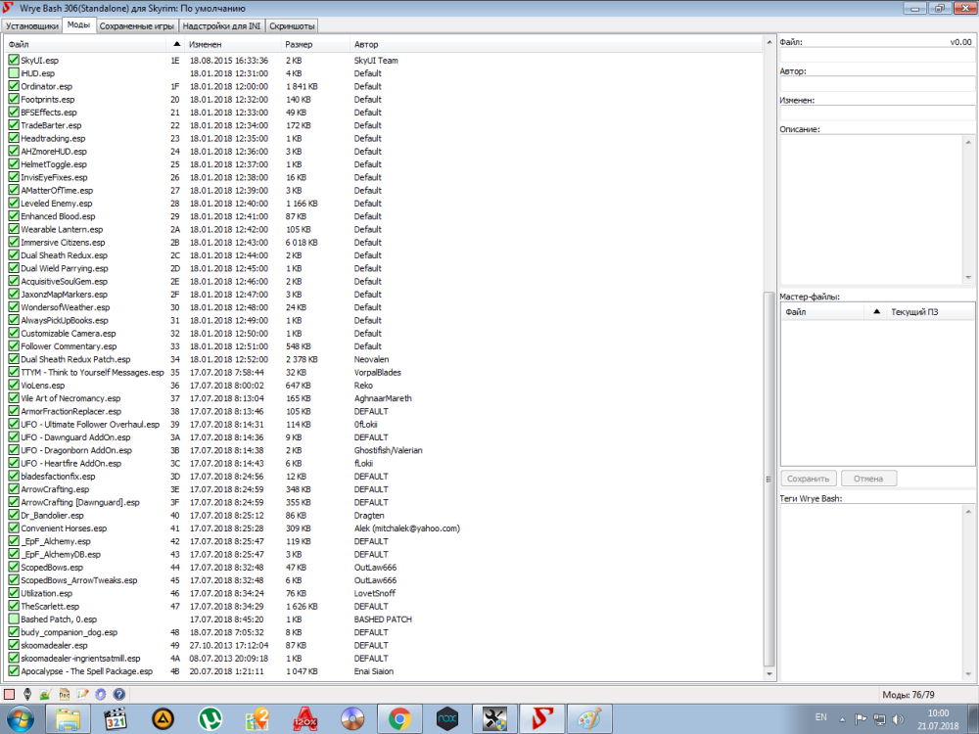The image size is (979, 734).
Task: Click the Текущий ПЗ column header
Action: [930, 311]
